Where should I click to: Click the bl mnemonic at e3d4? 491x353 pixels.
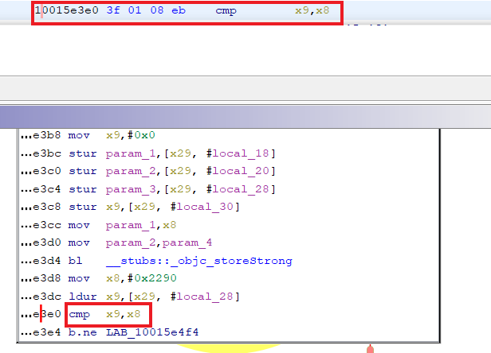pyautogui.click(x=76, y=261)
